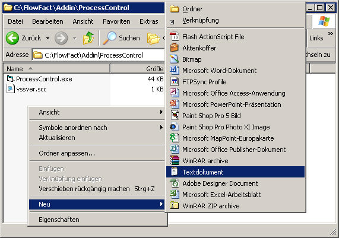Click the PowerPoint-Präsentation icon
The height and width of the screenshot is (238, 339).
175,104
